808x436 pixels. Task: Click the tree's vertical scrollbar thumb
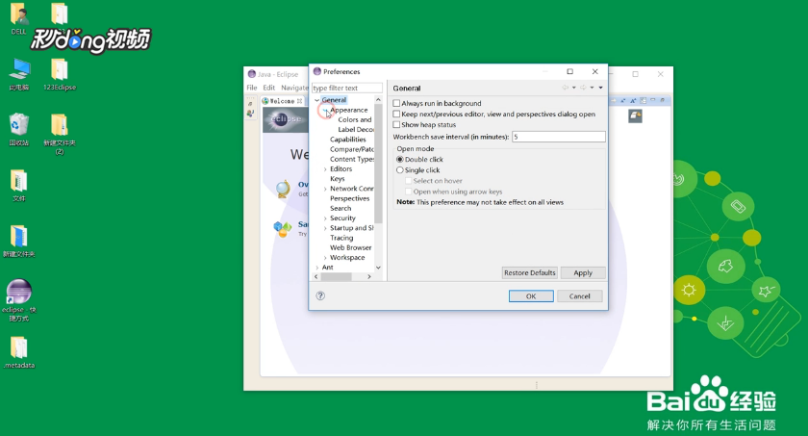pyautogui.click(x=378, y=163)
